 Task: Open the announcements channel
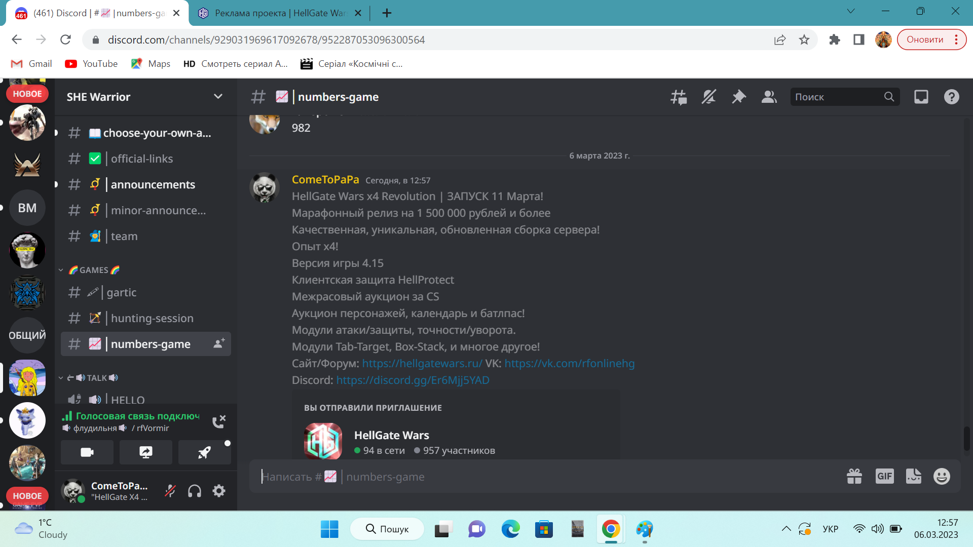tap(146, 184)
